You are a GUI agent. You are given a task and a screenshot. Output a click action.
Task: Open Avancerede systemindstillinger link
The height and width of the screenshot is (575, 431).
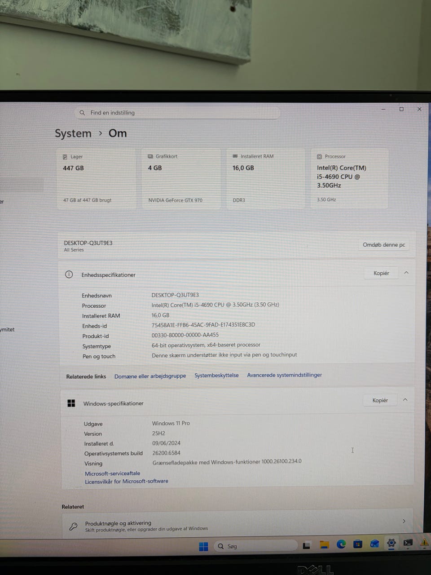(284, 375)
